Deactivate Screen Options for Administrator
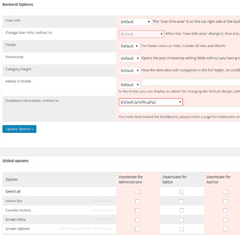Screen dimensions: 240x235 pyautogui.click(x=137, y=229)
